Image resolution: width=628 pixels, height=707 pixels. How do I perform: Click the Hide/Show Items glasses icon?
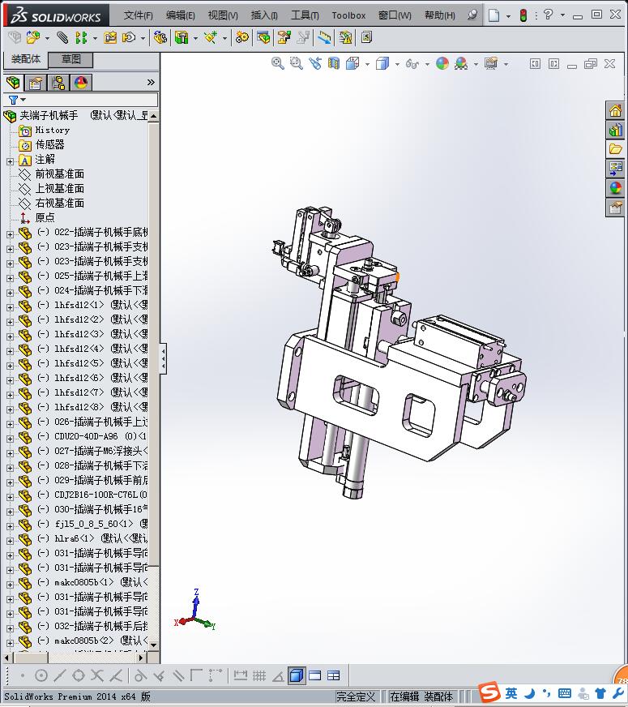(412, 63)
